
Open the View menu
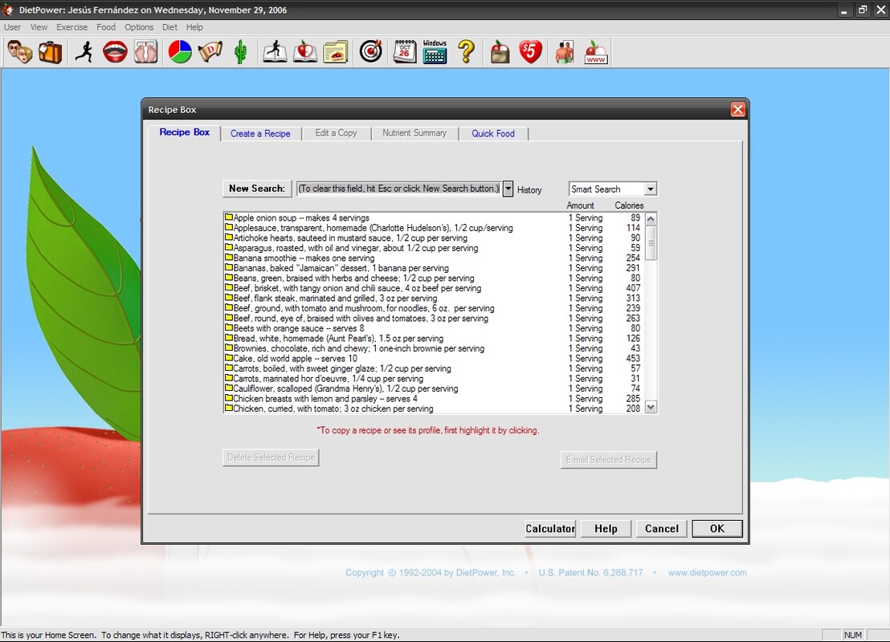coord(39,27)
